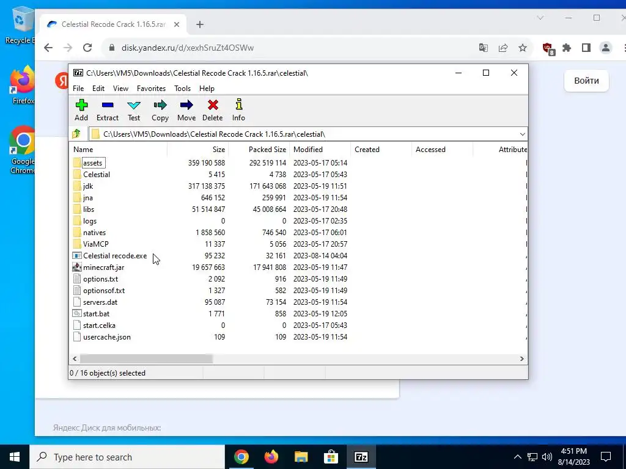This screenshot has width=626, height=469.
Task: Select the start.bat file icon
Action: [77, 313]
